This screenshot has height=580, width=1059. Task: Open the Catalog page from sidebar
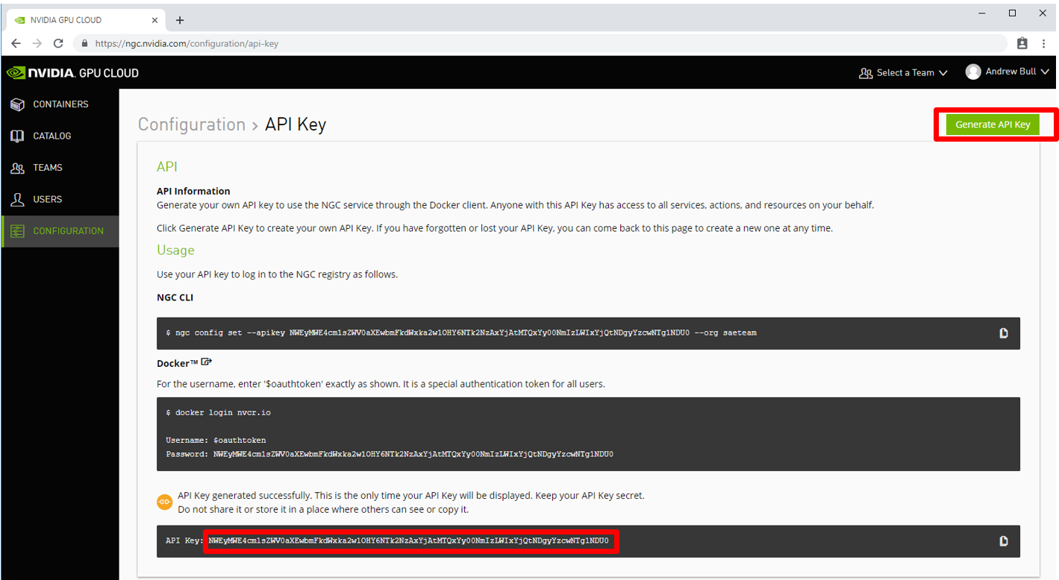(x=51, y=136)
